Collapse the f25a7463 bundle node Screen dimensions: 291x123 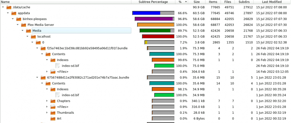[37, 48]
